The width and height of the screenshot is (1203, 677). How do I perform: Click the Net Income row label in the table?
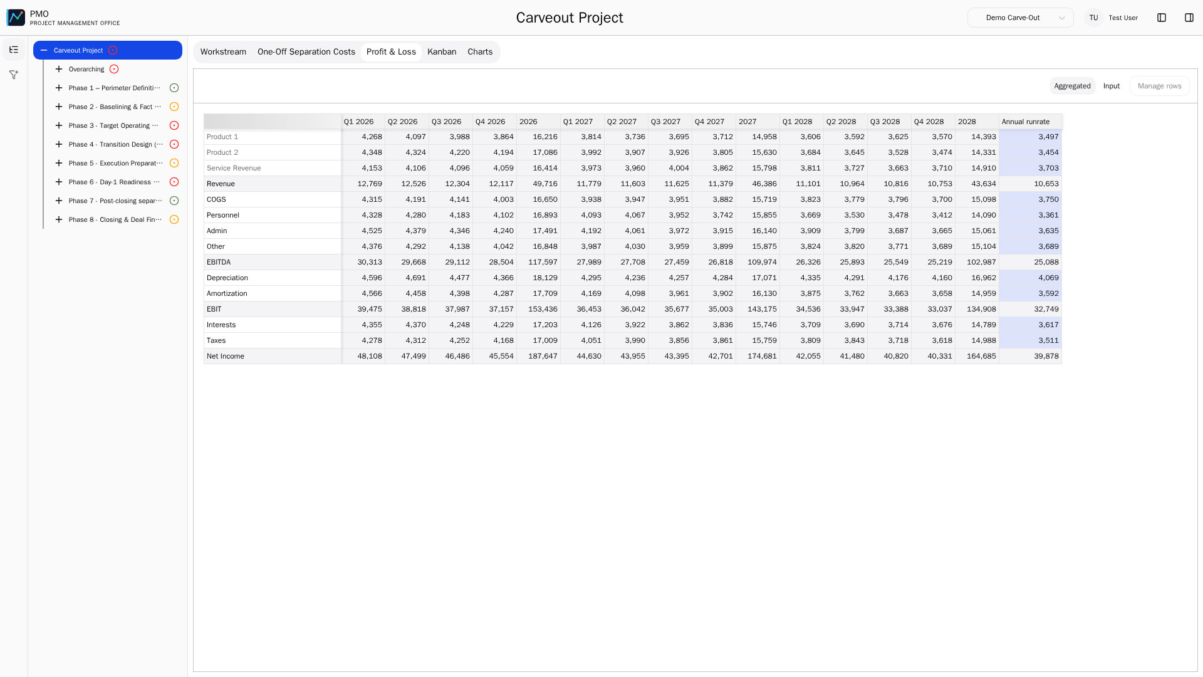click(226, 356)
